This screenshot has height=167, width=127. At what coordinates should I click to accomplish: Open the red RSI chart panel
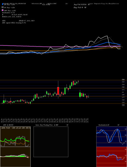click(112, 157)
